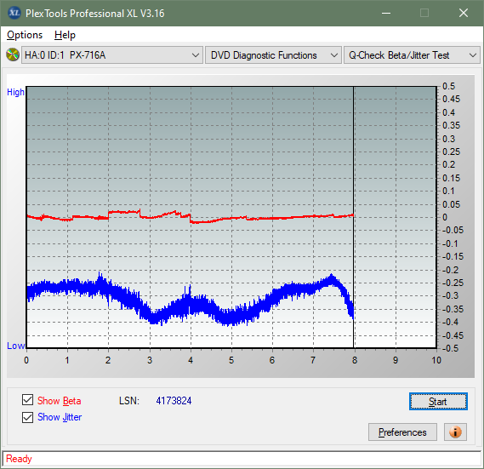The height and width of the screenshot is (469, 484).
Task: Open the Help menu
Action: 65,35
